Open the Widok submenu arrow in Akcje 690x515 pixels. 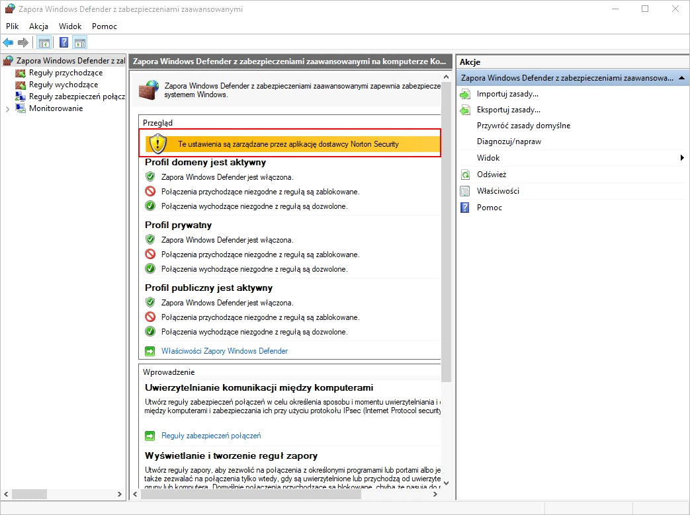point(681,158)
